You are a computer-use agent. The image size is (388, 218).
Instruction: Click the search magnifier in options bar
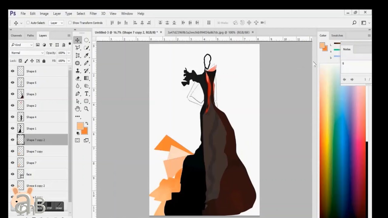tap(354, 23)
